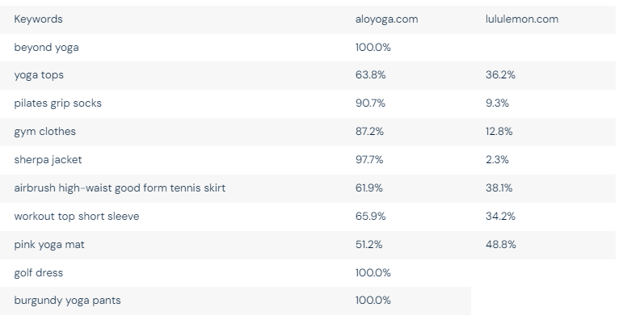Viewport: 623px width, 320px height.
Task: Select the 9.3% pilates grip socks value
Action: [x=497, y=103]
